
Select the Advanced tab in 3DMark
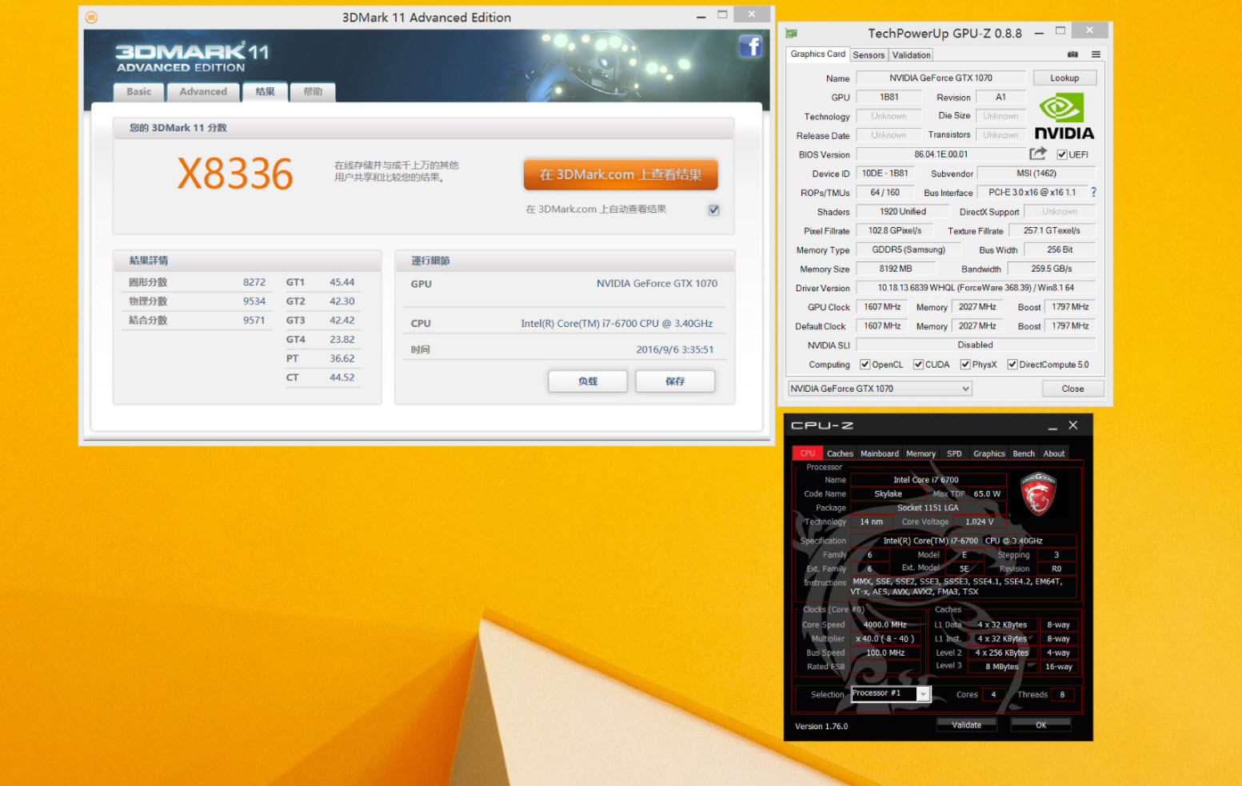(x=203, y=92)
